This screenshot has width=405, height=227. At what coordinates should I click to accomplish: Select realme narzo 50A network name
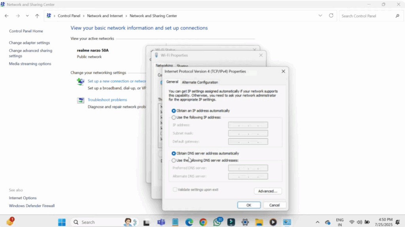(93, 50)
